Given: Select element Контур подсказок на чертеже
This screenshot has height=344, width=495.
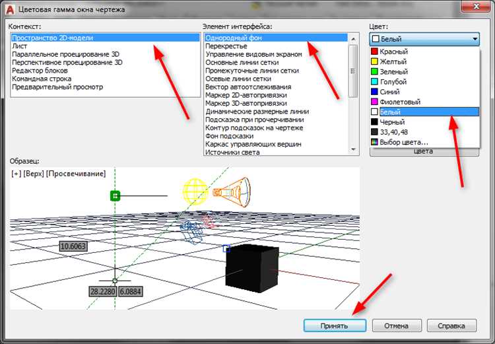Looking at the screenshot, I should (x=277, y=128).
